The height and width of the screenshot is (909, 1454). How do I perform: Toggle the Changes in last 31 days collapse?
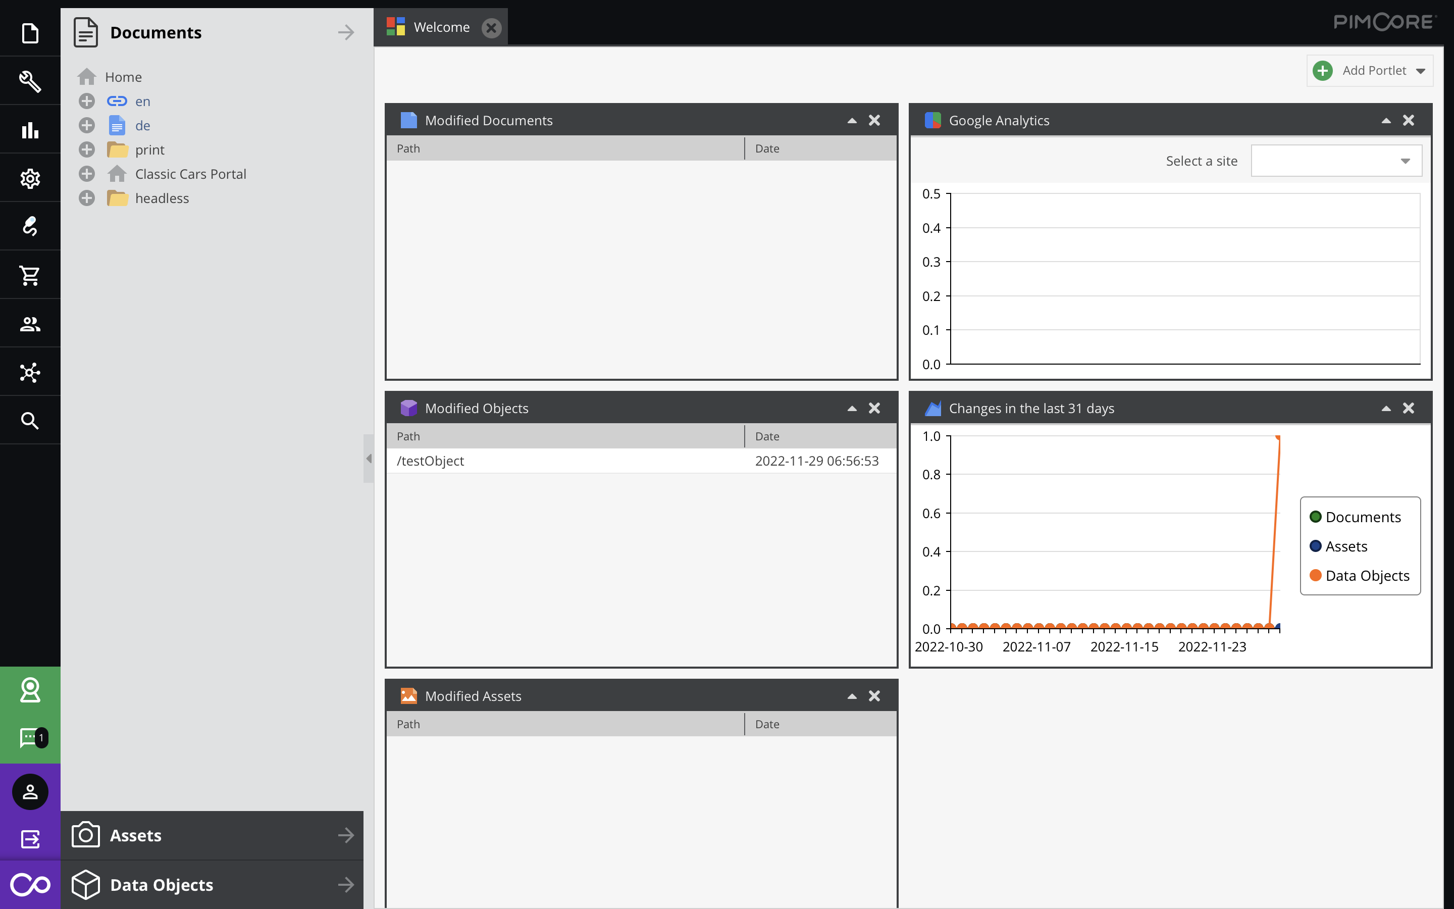click(x=1387, y=408)
